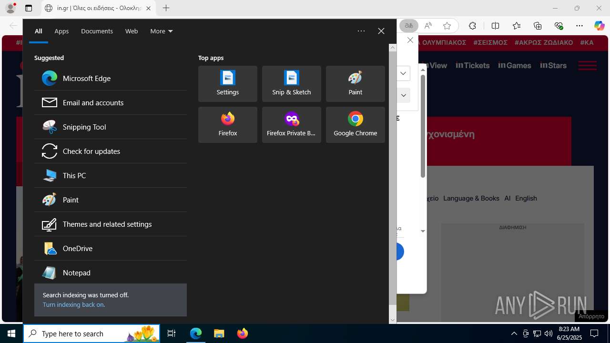Open a new tab in Edge
Image resolution: width=610 pixels, height=343 pixels.
166,8
